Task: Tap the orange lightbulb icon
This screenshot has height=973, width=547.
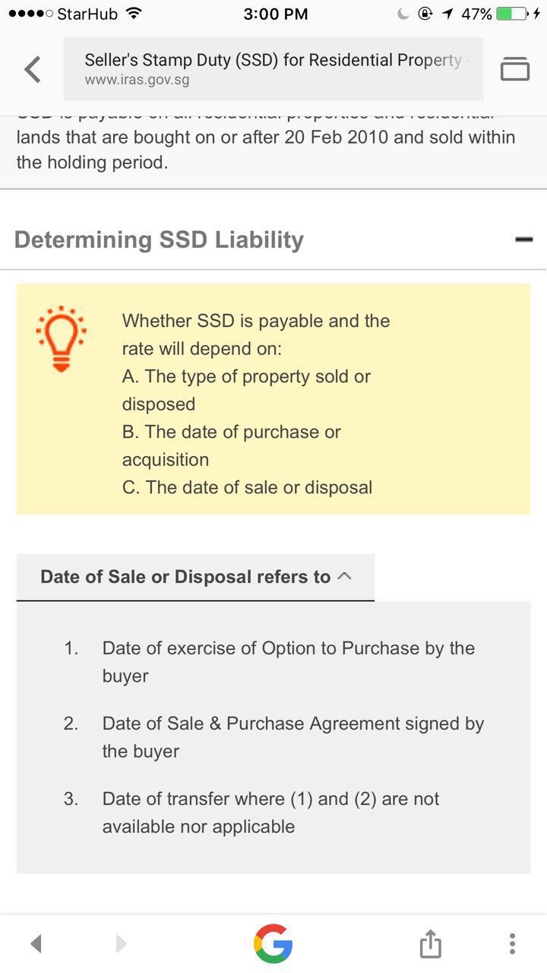Action: (62, 338)
